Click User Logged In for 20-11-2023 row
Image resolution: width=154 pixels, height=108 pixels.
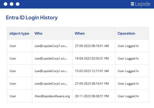pos(128,96)
